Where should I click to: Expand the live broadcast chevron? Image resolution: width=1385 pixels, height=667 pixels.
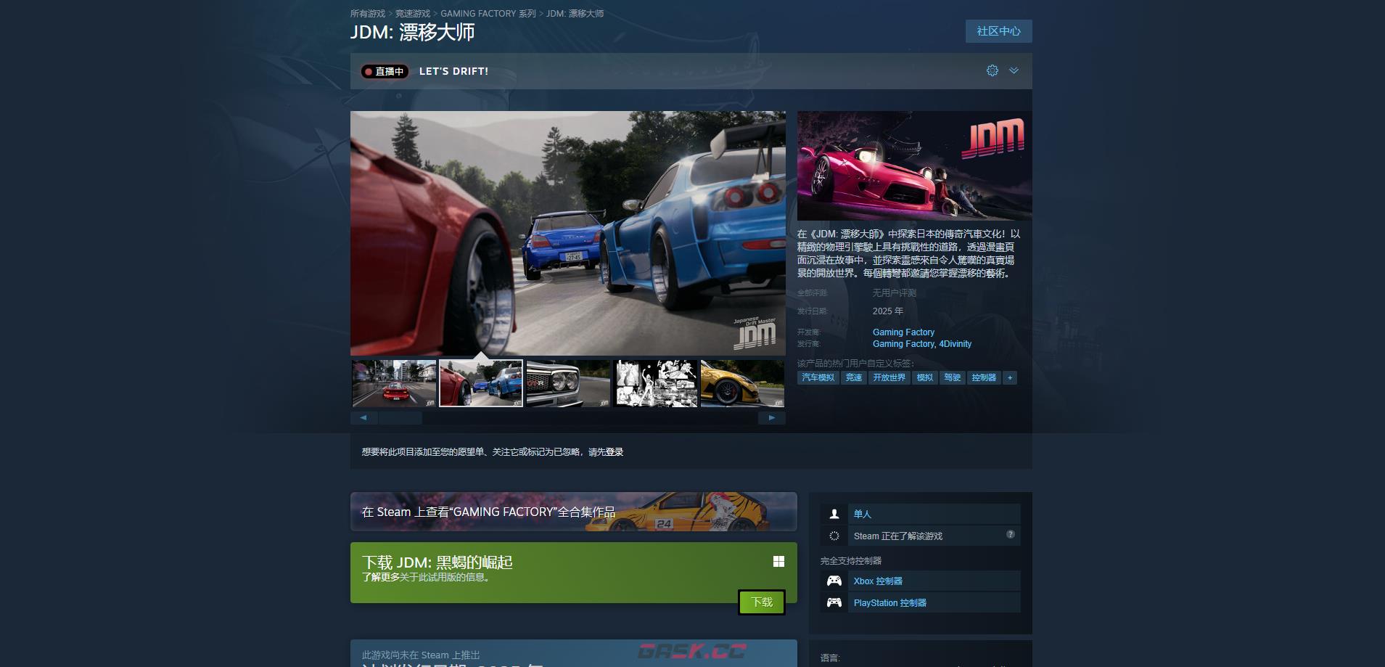(1014, 70)
